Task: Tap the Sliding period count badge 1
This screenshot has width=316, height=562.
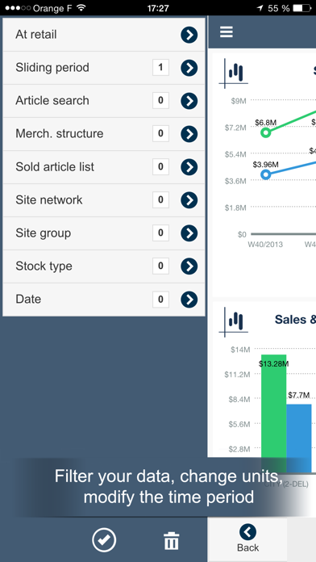Action: point(160,67)
